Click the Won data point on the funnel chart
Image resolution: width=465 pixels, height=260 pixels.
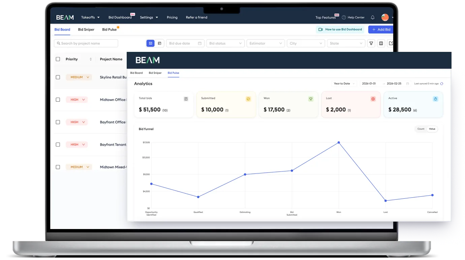click(339, 142)
